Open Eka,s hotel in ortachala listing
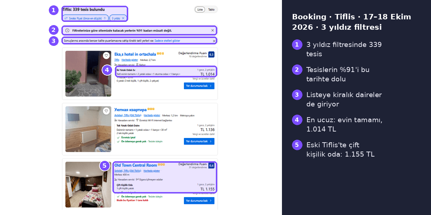Image resolution: width=431 pixels, height=215 pixels. pos(135,54)
